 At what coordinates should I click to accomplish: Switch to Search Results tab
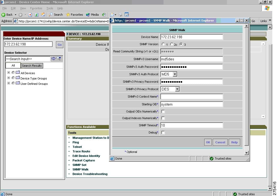point(32,66)
